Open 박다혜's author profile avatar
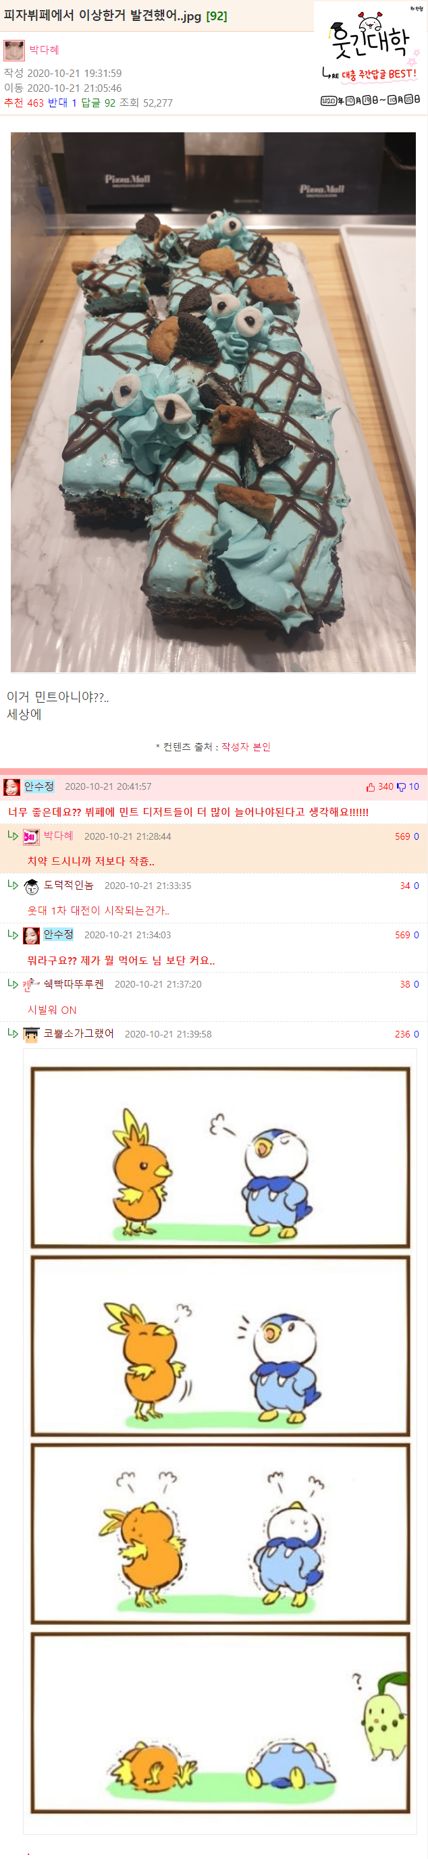This screenshot has height=1859, width=428. (14, 50)
